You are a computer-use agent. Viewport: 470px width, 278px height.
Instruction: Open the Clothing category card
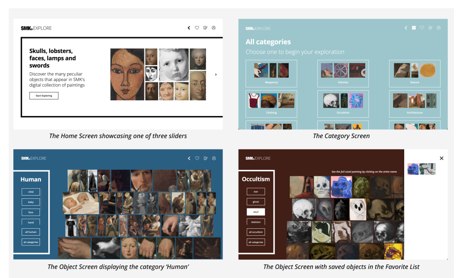pos(271,104)
